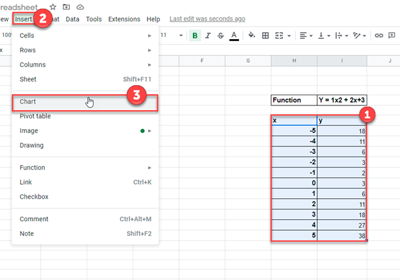Viewport: 400px width, 280px height.
Task: Choose Pivot table menu entry
Action: point(85,116)
